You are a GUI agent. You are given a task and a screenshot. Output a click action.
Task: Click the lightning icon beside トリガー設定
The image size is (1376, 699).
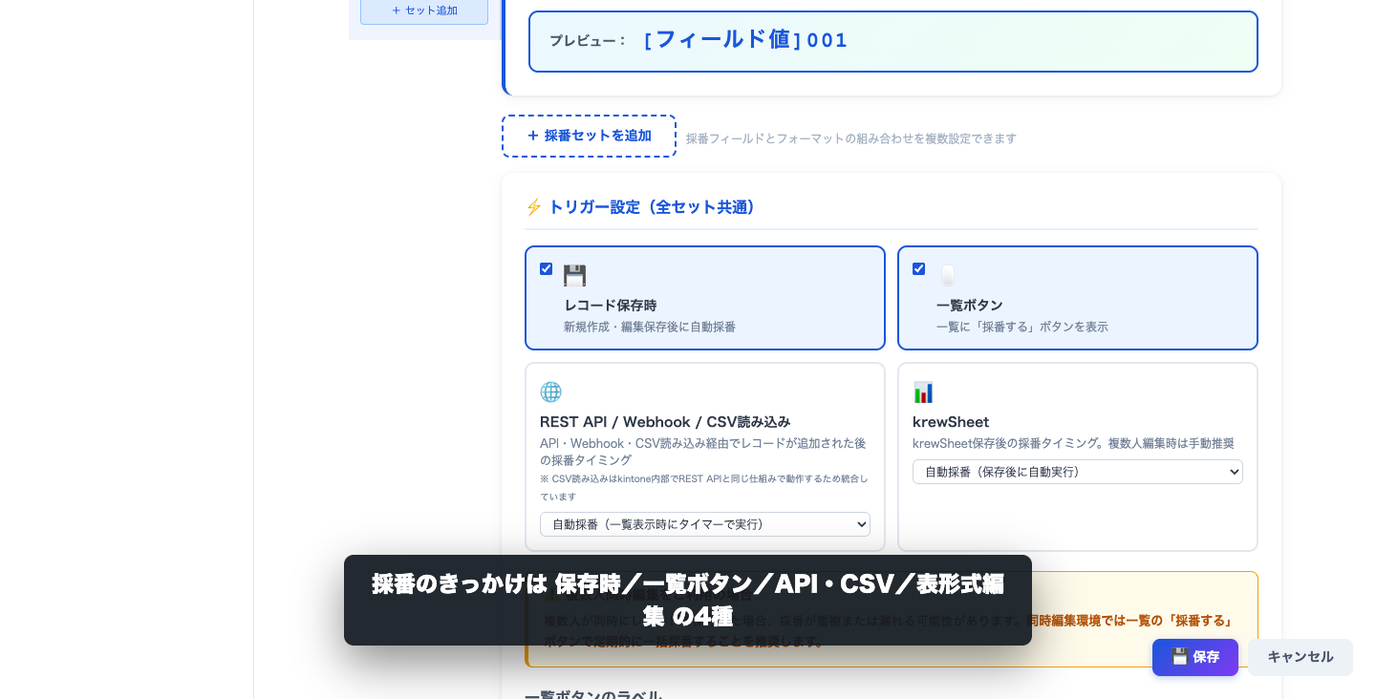(533, 207)
